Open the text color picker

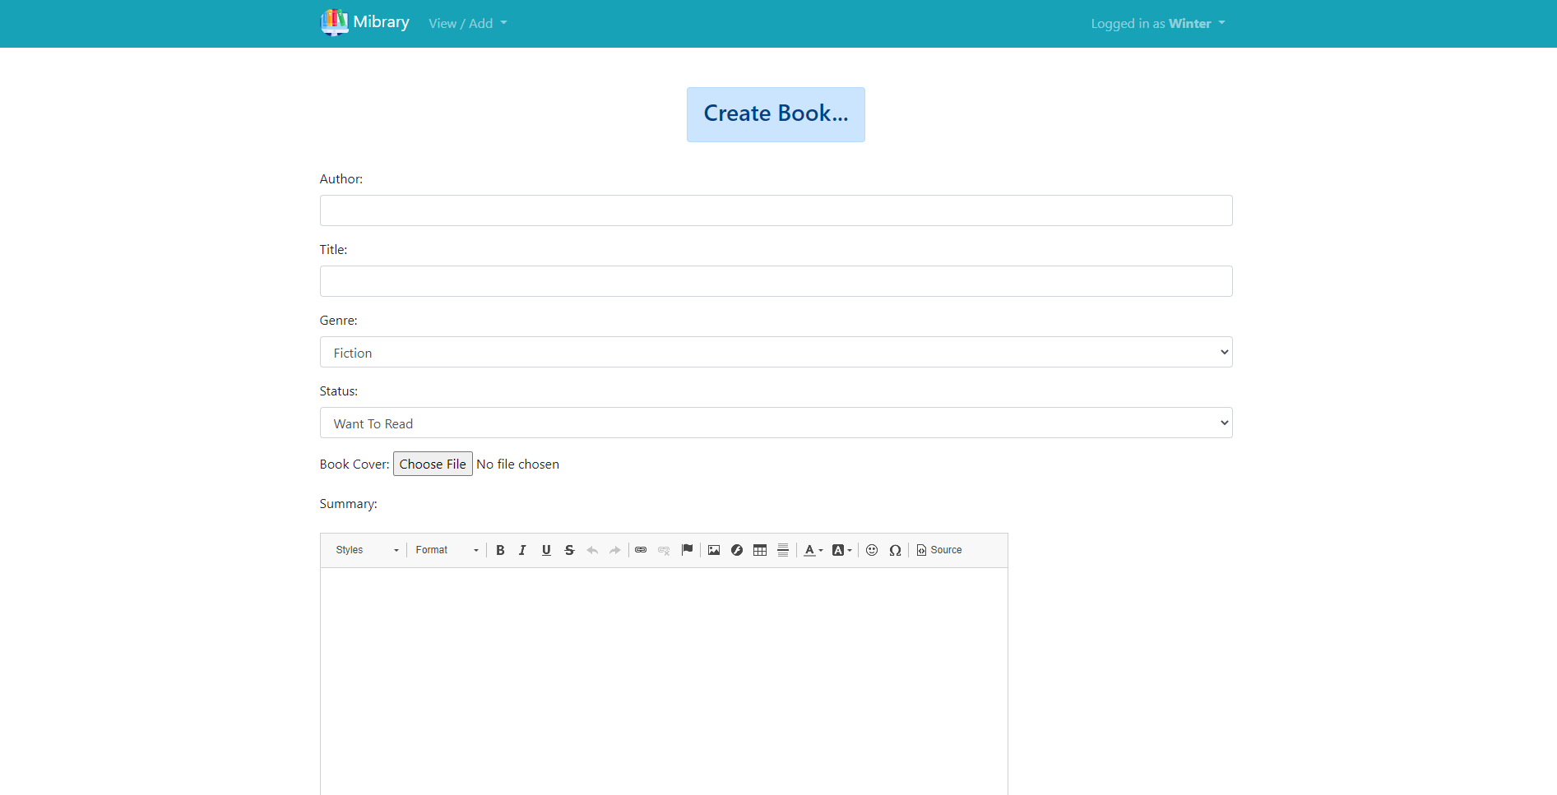(x=812, y=550)
